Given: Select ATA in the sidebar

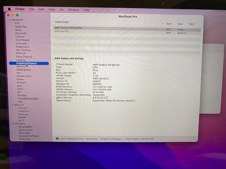Looking at the screenshot, I should tap(17, 23).
